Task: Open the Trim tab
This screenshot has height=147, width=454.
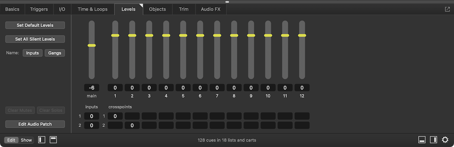Action: coord(184,9)
